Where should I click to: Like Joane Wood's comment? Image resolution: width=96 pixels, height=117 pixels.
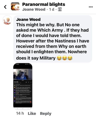click(x=32, y=113)
